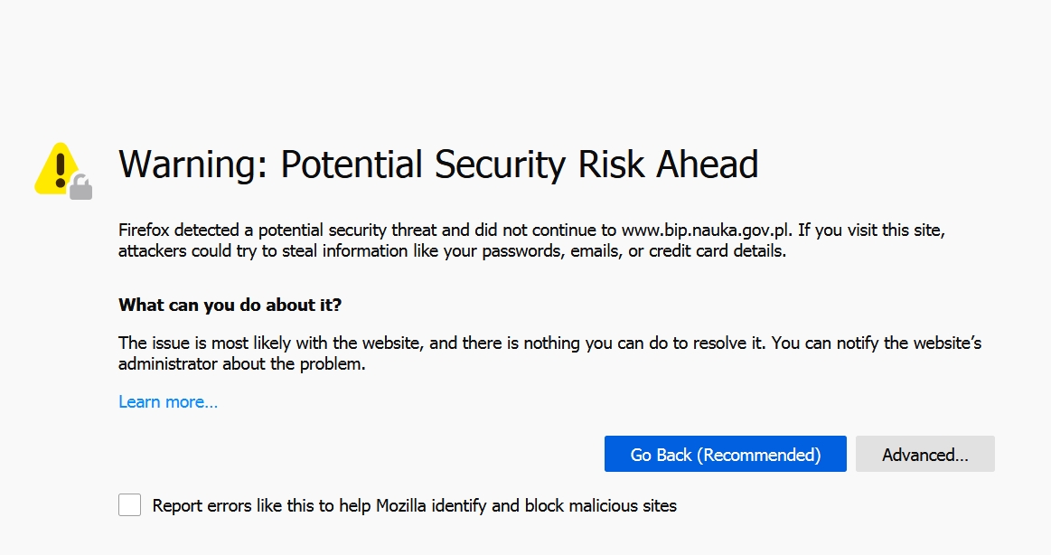1051x555 pixels.
Task: Click the 'Warning: Potential Security Risk Ahead' heading
Action: (x=438, y=165)
